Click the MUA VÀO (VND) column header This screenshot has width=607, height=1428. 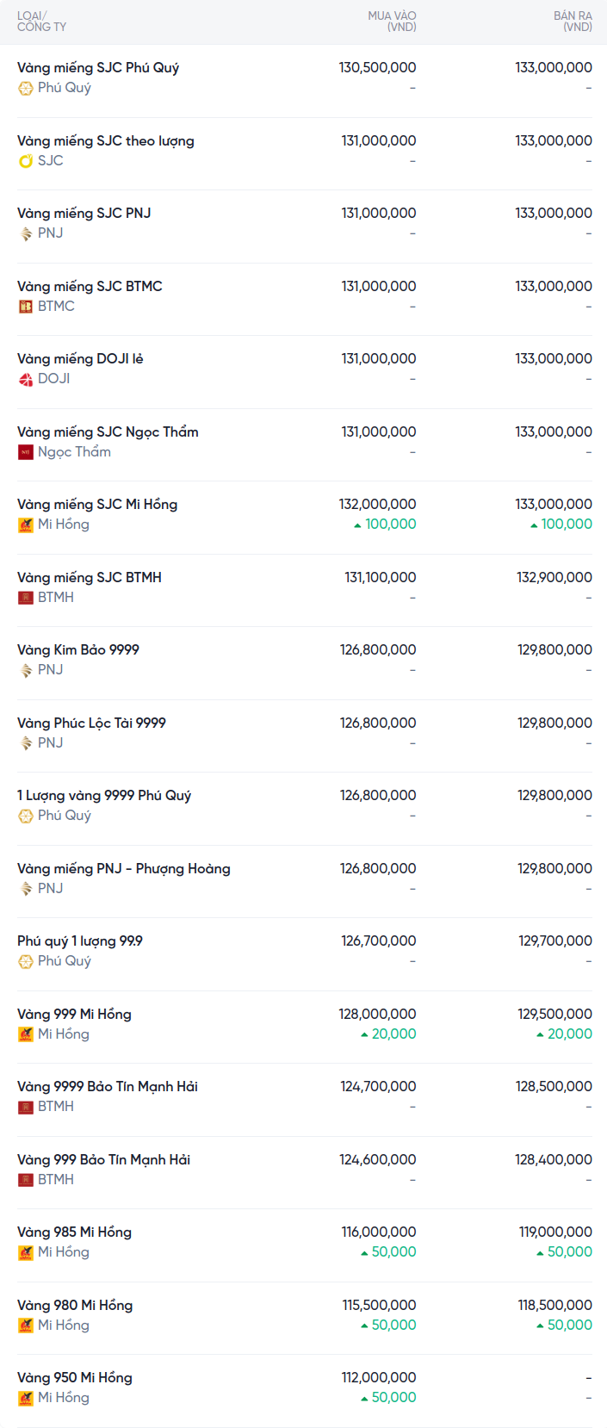(392, 22)
